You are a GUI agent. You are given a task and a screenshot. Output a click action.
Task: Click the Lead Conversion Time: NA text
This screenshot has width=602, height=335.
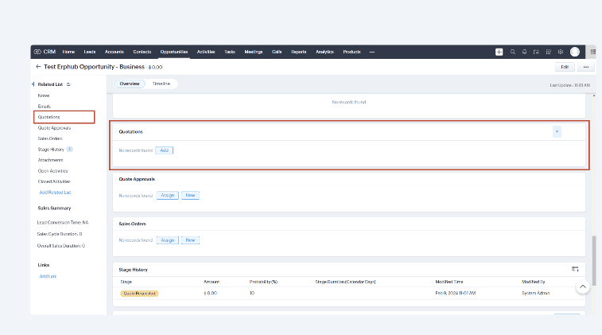pos(63,223)
